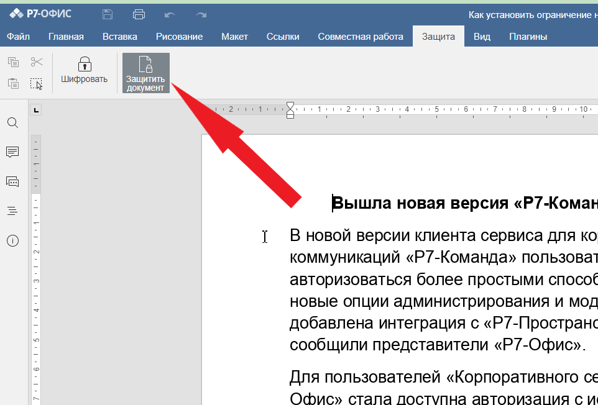The width and height of the screenshot is (598, 405).
Task: Click paragraph line starting «В новой версии клиента»
Action: pos(444,235)
